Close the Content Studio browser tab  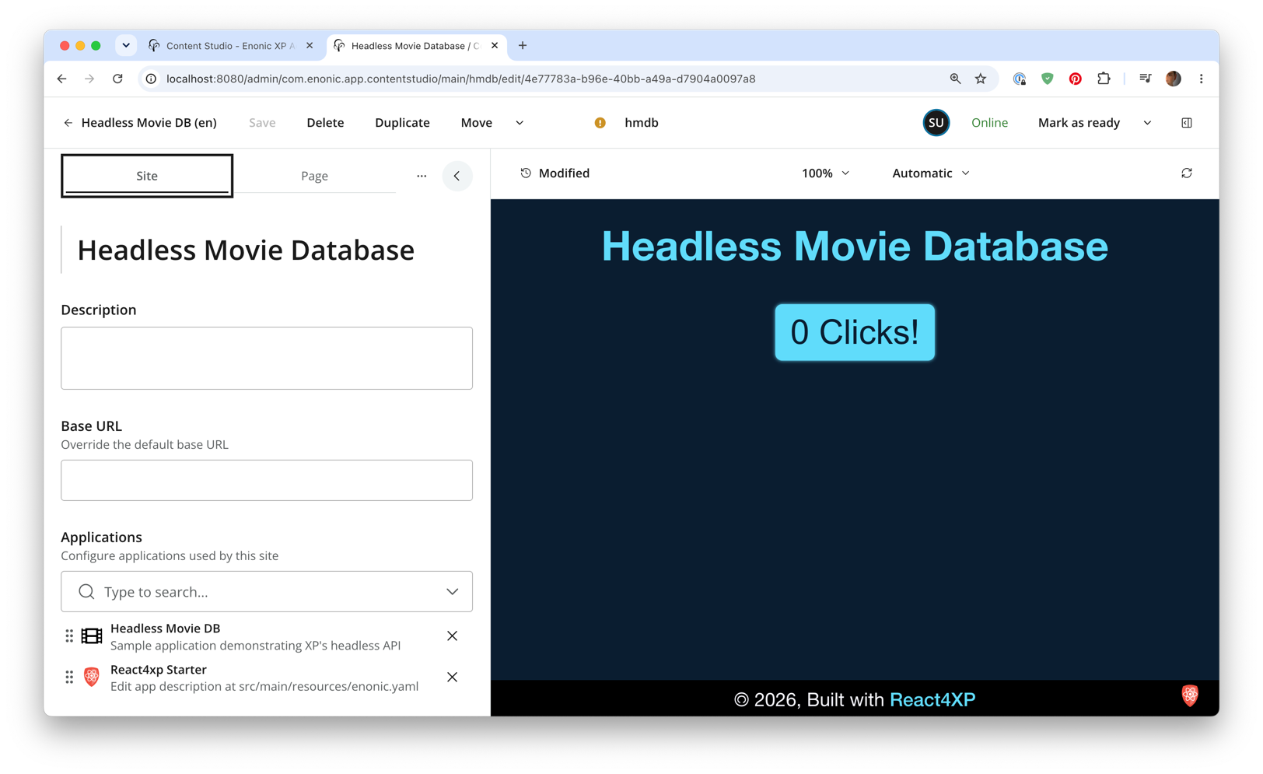click(310, 46)
